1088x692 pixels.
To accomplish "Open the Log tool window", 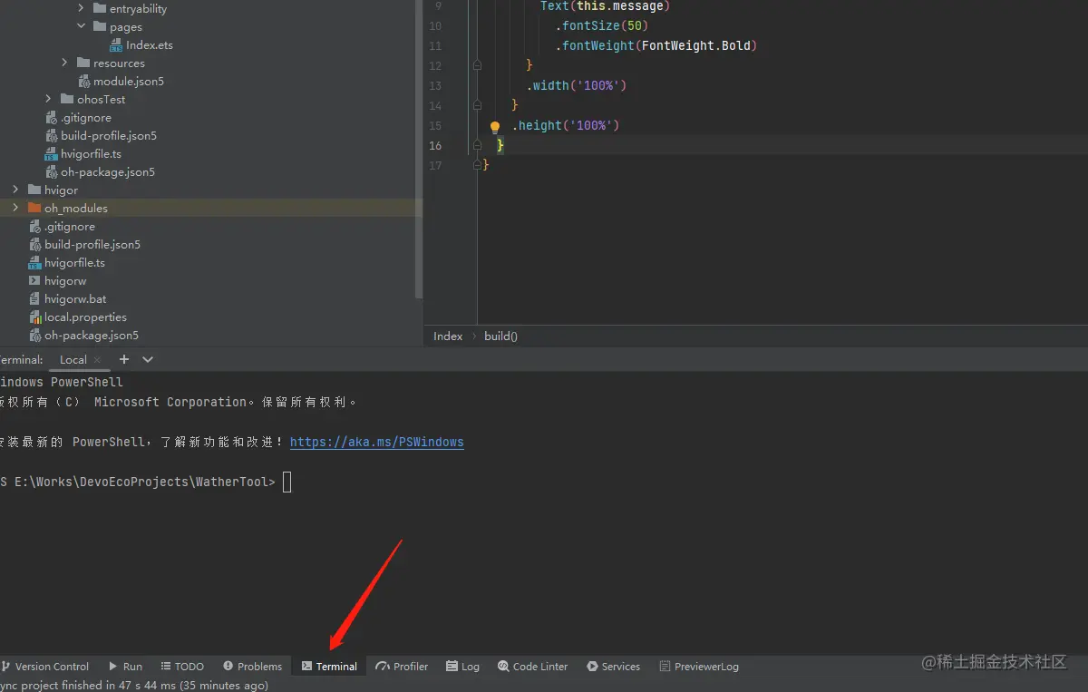I will click(x=462, y=666).
